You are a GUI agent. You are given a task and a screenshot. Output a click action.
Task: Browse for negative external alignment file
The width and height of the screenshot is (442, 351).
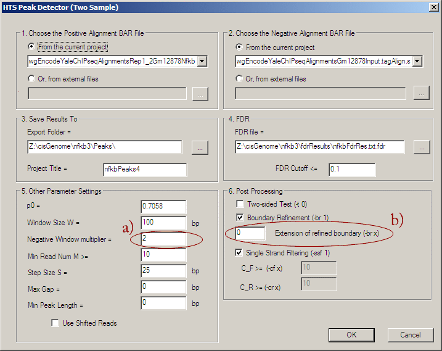pos(420,94)
